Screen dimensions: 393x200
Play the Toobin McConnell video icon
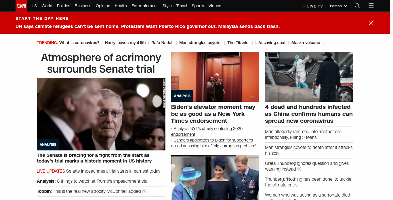[144, 191]
